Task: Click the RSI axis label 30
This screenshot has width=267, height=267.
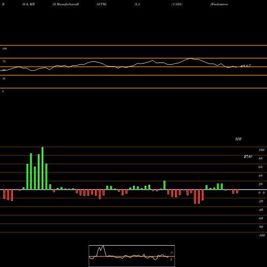Action: pyautogui.click(x=4, y=78)
